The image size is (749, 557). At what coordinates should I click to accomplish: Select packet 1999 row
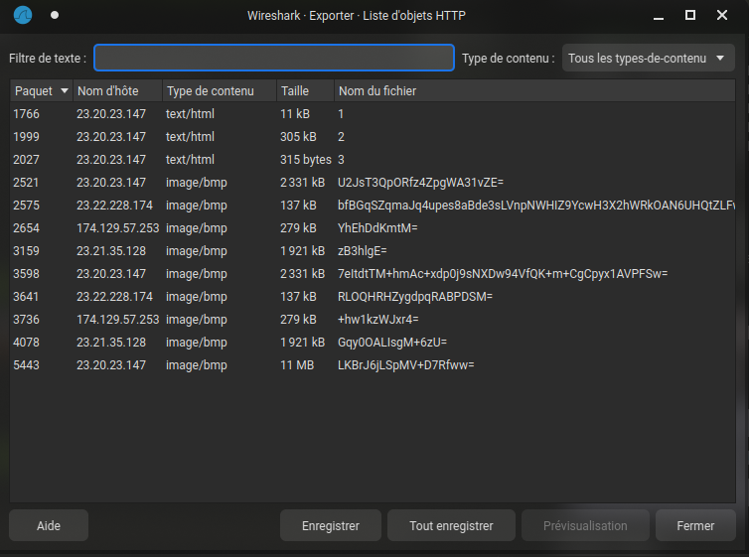pos(373,137)
